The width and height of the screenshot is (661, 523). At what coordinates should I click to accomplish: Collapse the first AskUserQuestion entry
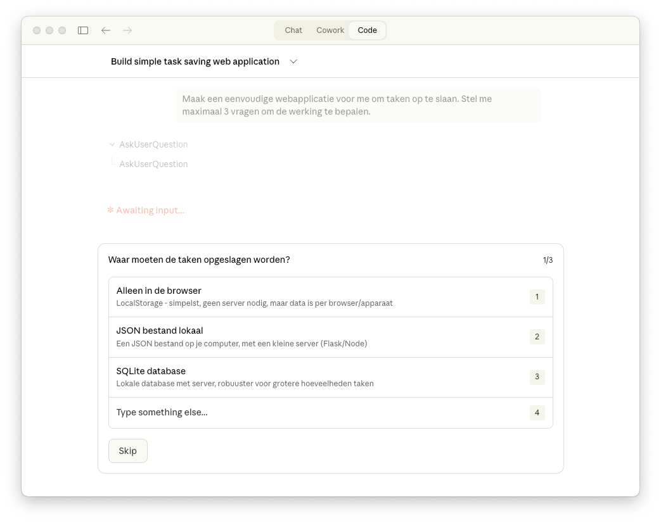tap(112, 144)
